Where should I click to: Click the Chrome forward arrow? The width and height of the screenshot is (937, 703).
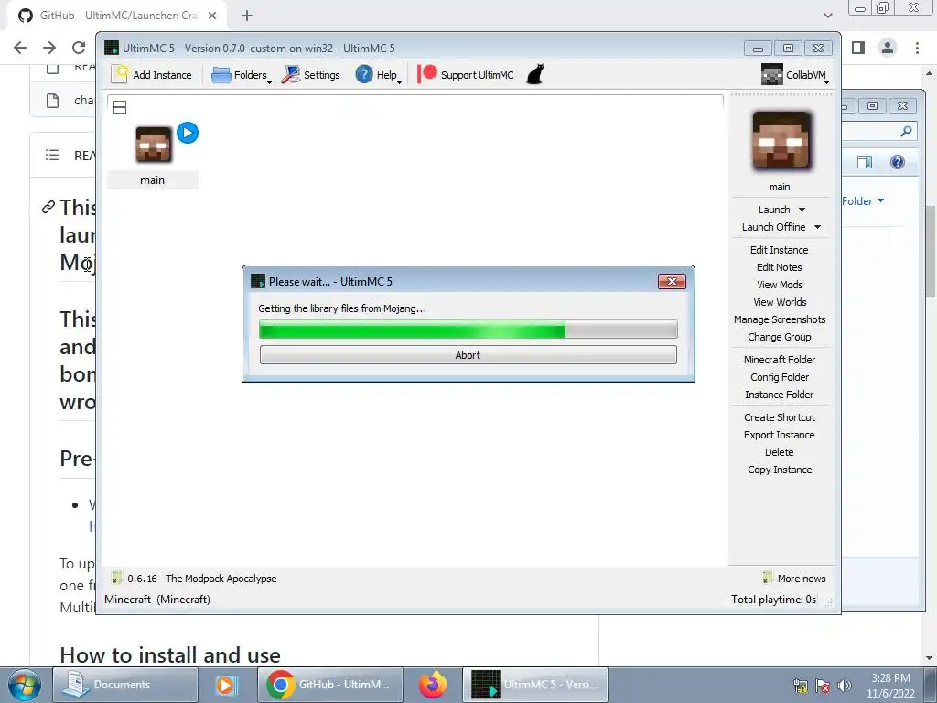tap(49, 48)
